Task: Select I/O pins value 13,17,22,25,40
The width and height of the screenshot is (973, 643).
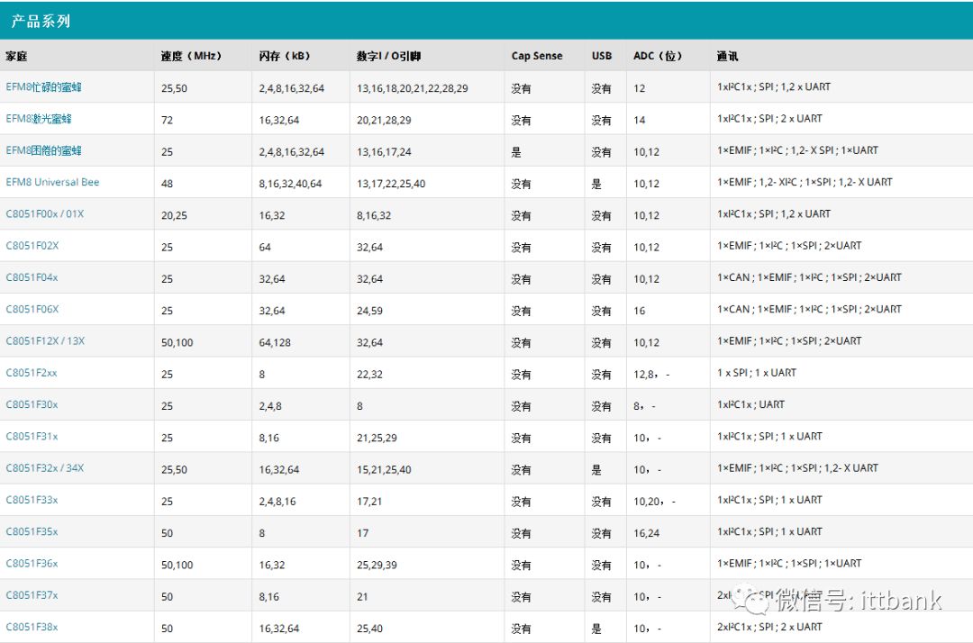Action: click(391, 184)
